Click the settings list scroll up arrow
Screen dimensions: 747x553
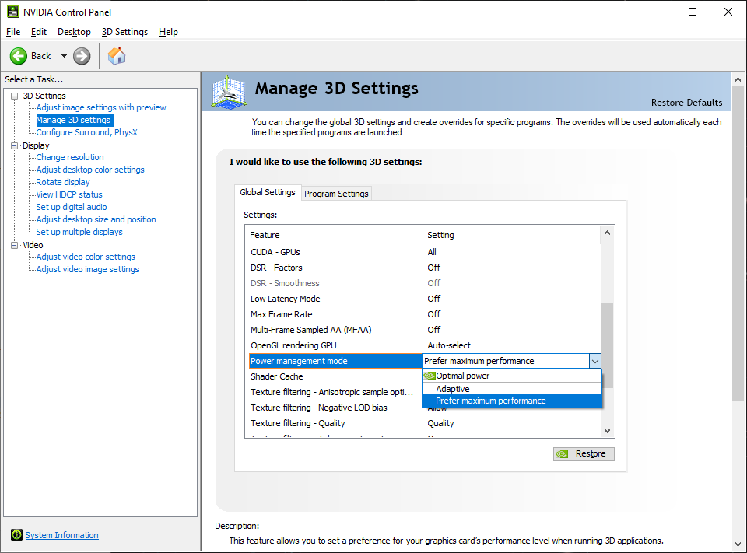coord(607,233)
